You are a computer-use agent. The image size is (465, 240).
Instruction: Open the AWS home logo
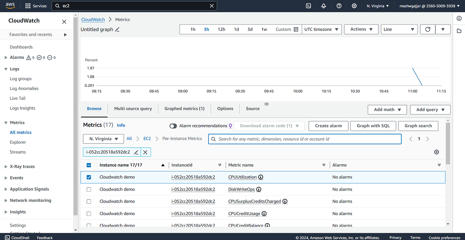(10, 6)
